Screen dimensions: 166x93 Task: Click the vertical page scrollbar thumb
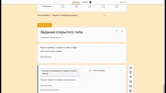(x=164, y=89)
